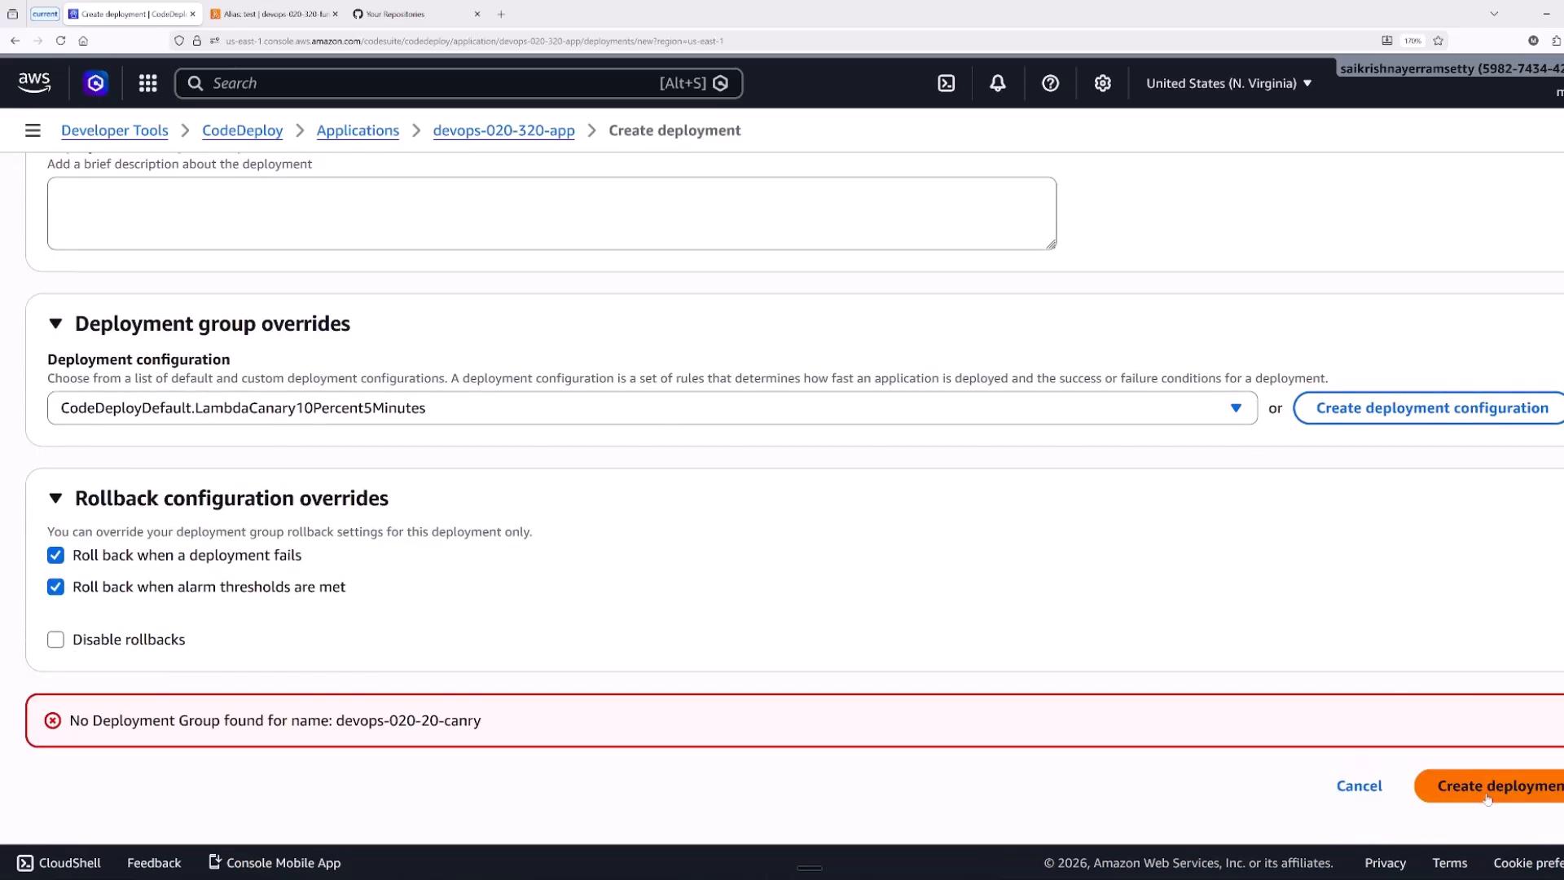Viewport: 1564px width, 880px height.
Task: Uncheck Roll back when alarm thresholds are met
Action: click(55, 587)
